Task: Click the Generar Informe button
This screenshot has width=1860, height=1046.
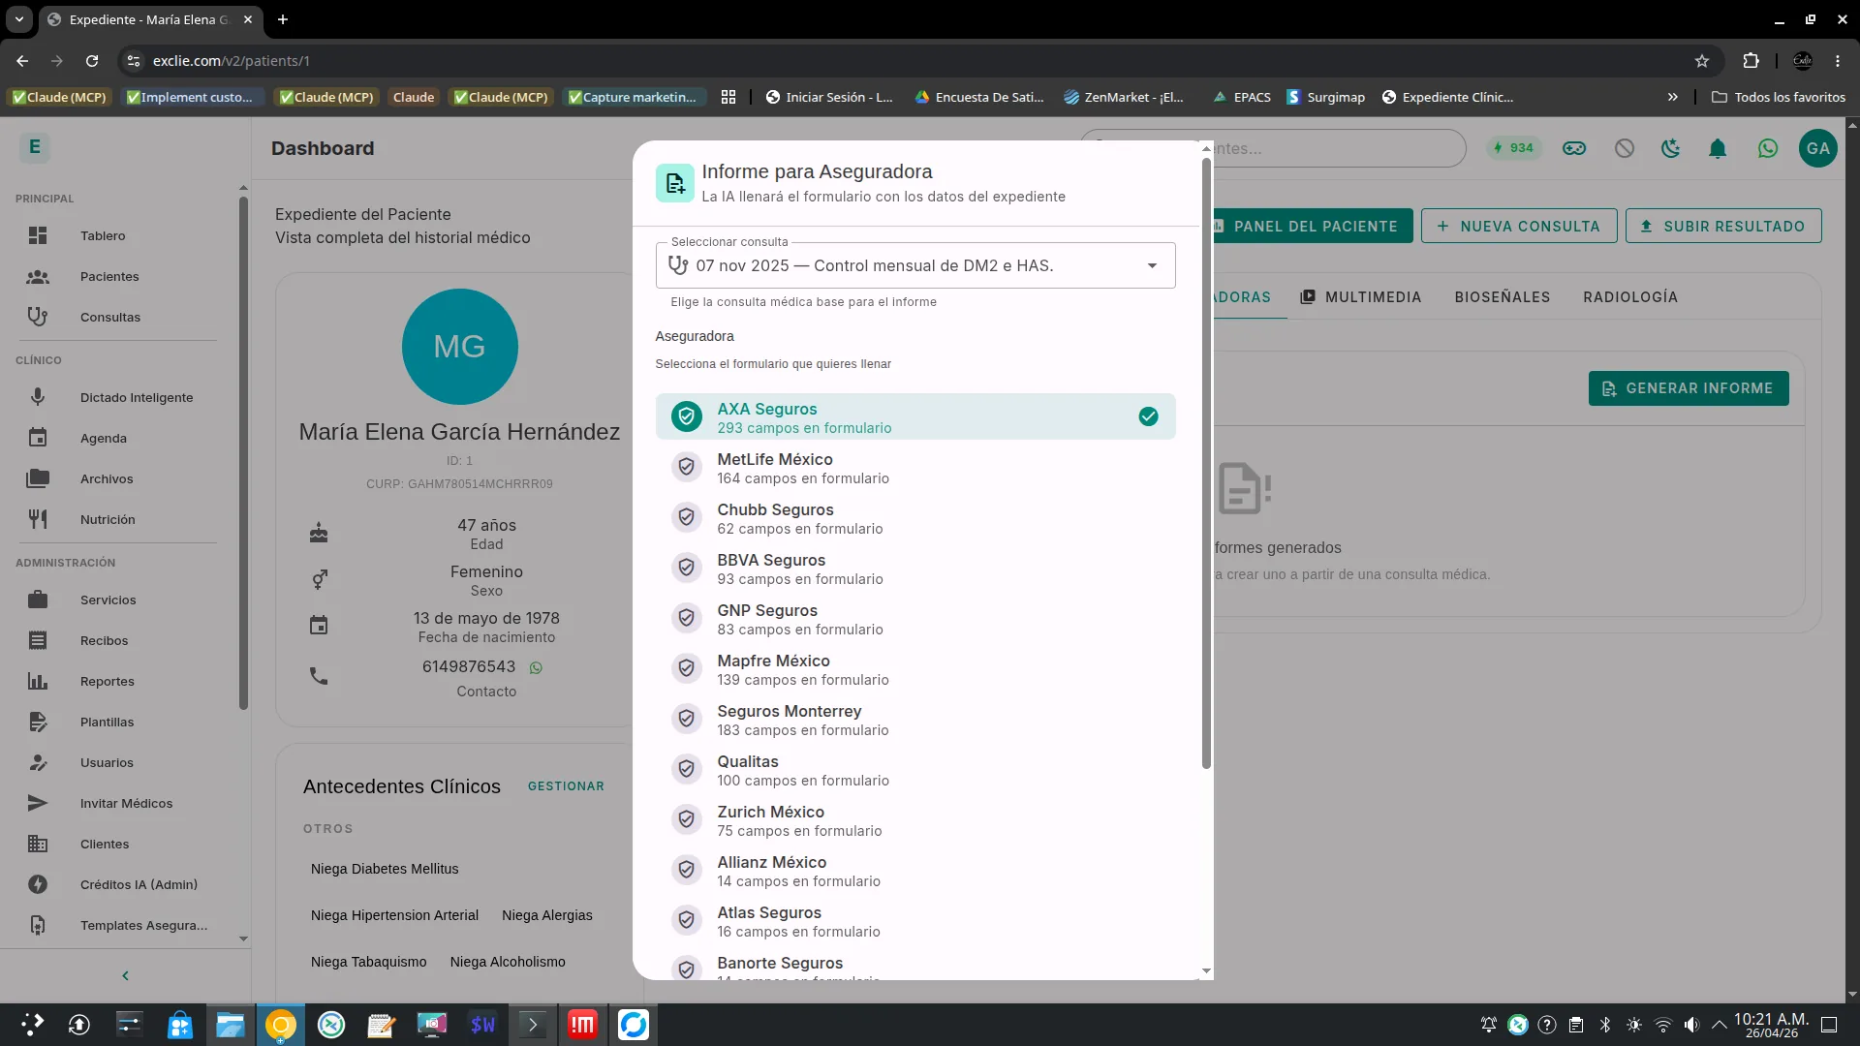Action: click(1689, 388)
